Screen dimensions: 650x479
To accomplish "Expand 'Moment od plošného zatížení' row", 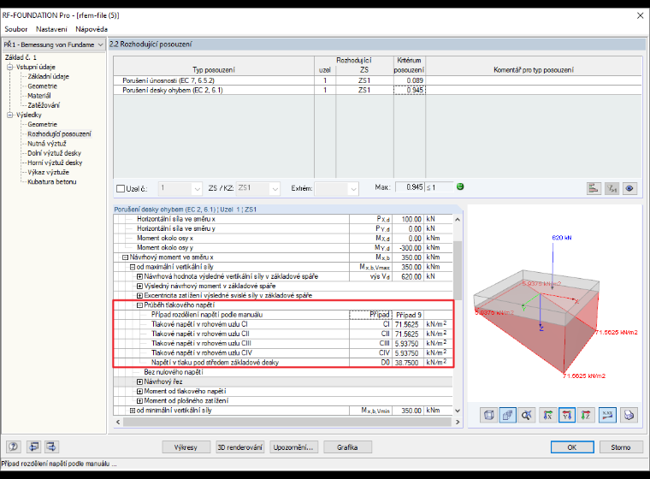I will (139, 400).
